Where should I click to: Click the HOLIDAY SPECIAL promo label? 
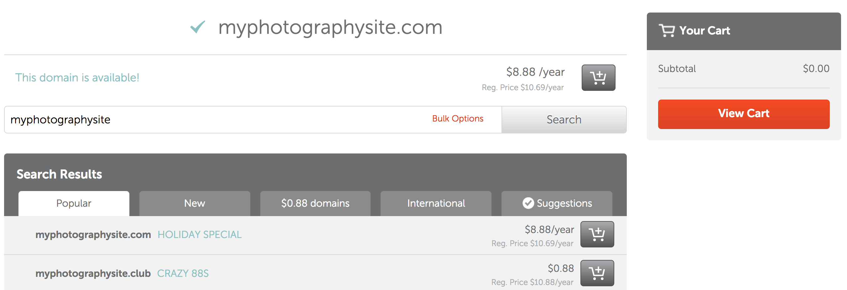point(199,235)
